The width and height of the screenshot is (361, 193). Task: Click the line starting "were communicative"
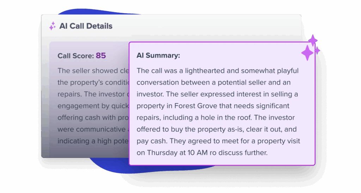pos(92,129)
